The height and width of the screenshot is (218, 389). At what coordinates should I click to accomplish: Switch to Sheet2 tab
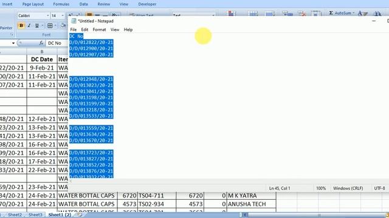point(15,215)
